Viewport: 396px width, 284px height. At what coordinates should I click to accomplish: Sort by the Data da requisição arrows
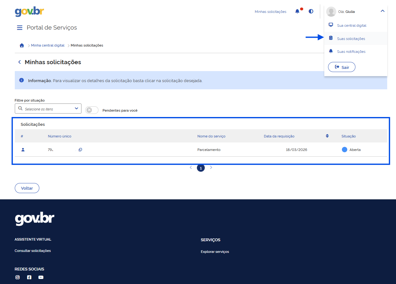(327, 136)
